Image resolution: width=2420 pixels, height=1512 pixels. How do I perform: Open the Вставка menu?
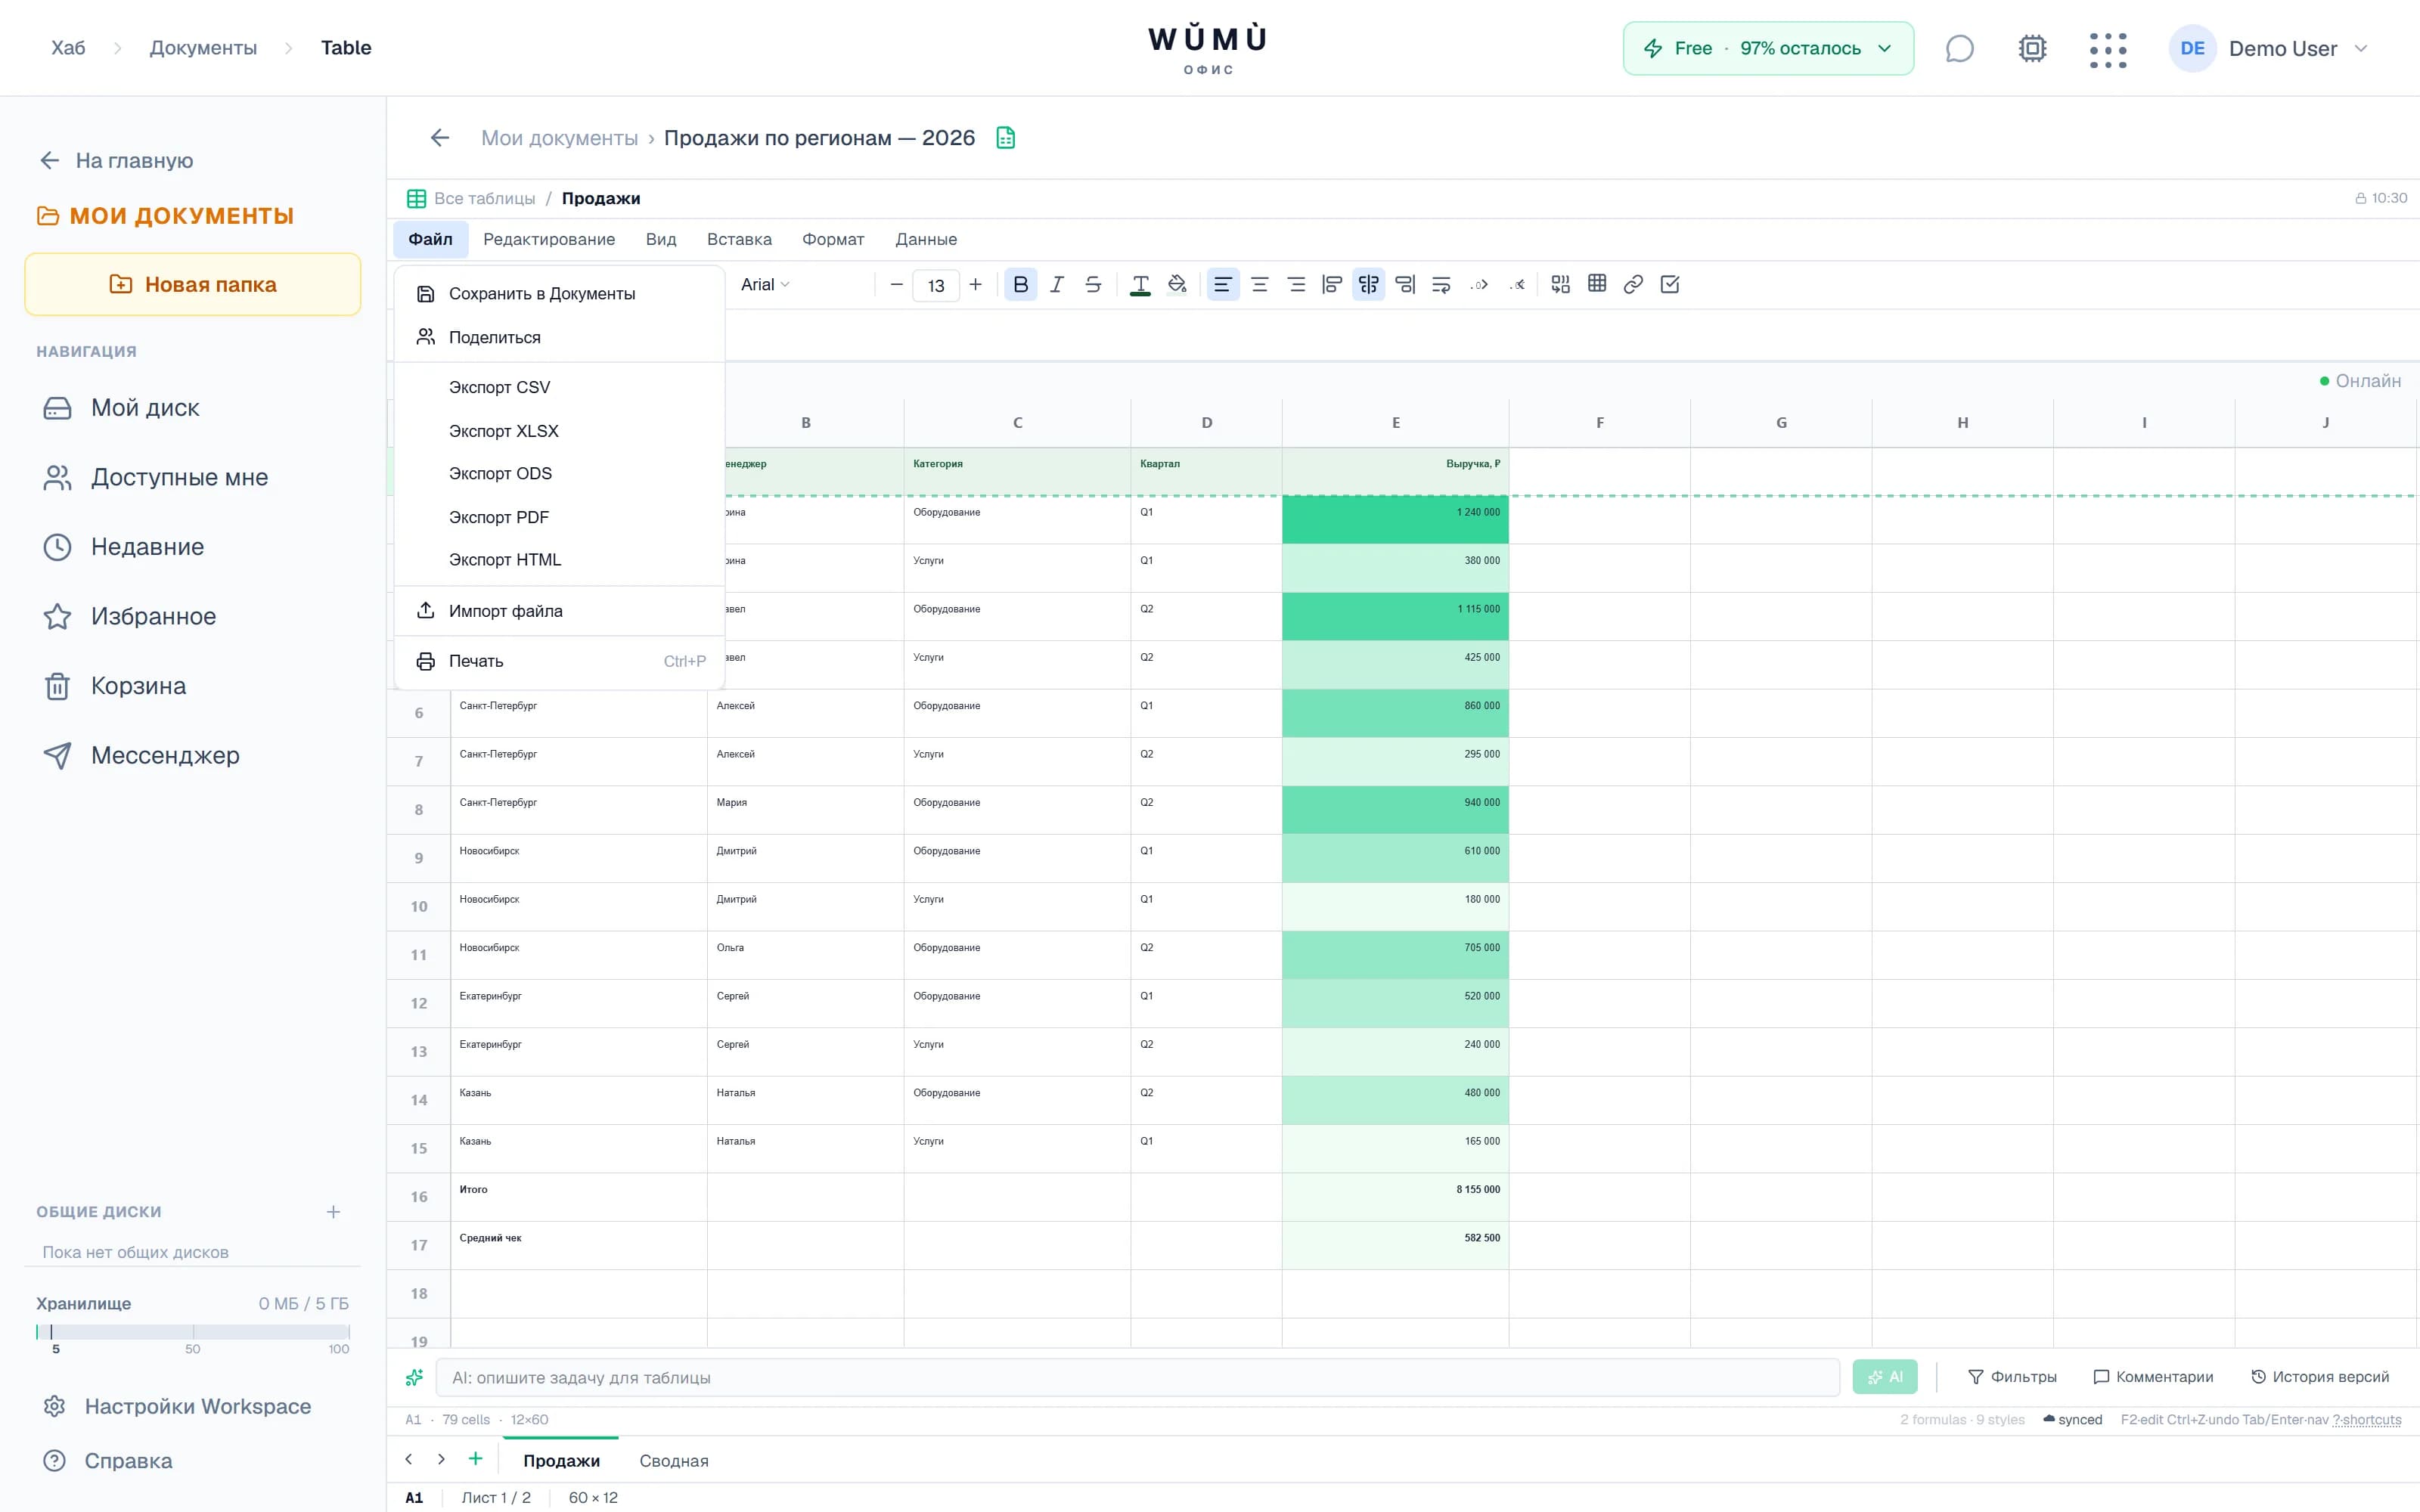pos(739,239)
